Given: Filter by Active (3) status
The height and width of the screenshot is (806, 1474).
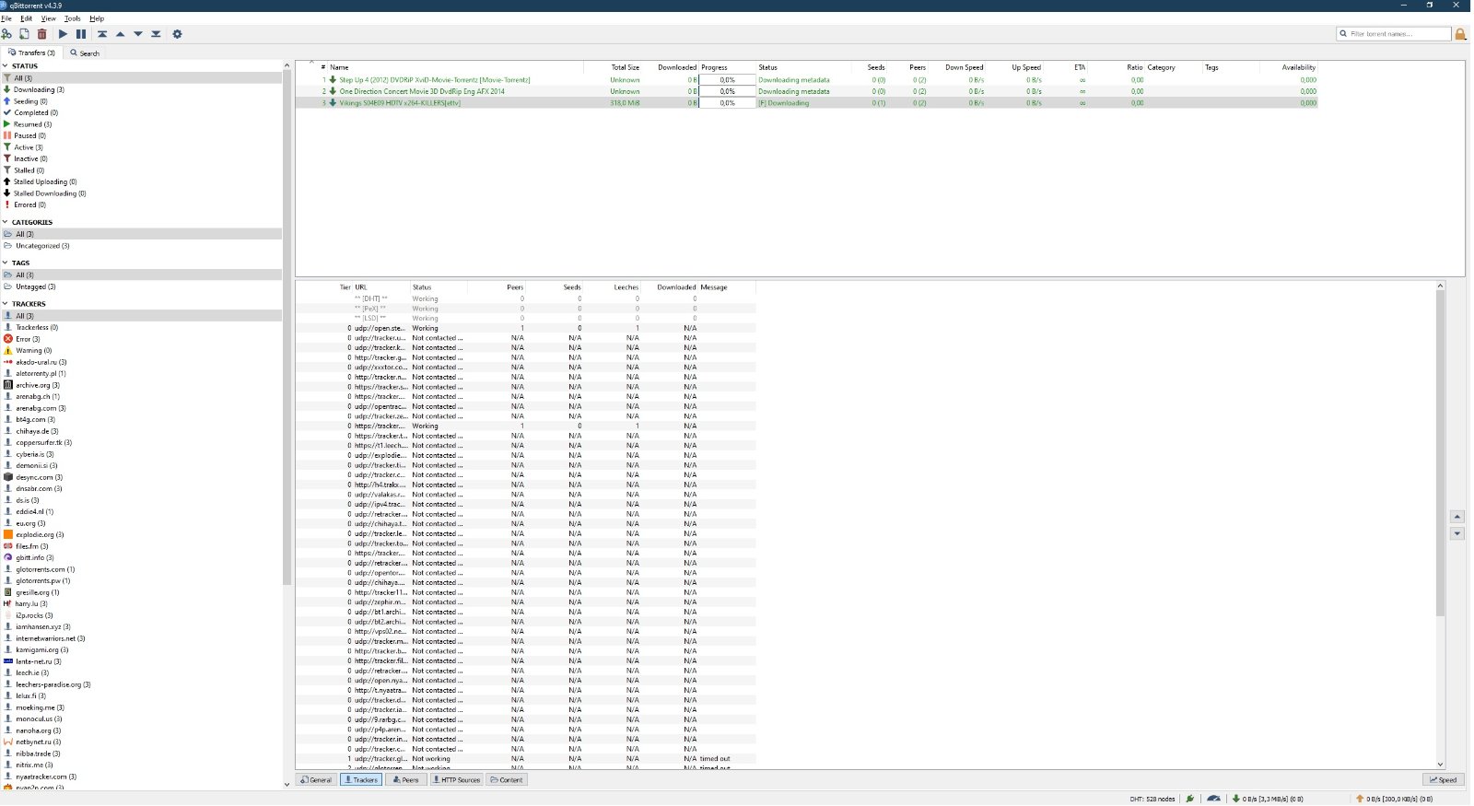Looking at the screenshot, I should tap(28, 147).
